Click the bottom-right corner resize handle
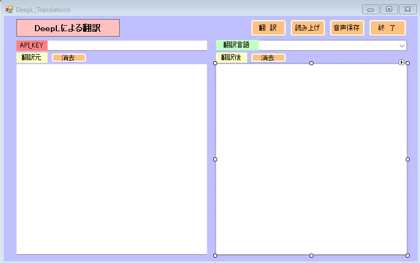420x263 pixels. pos(407,255)
